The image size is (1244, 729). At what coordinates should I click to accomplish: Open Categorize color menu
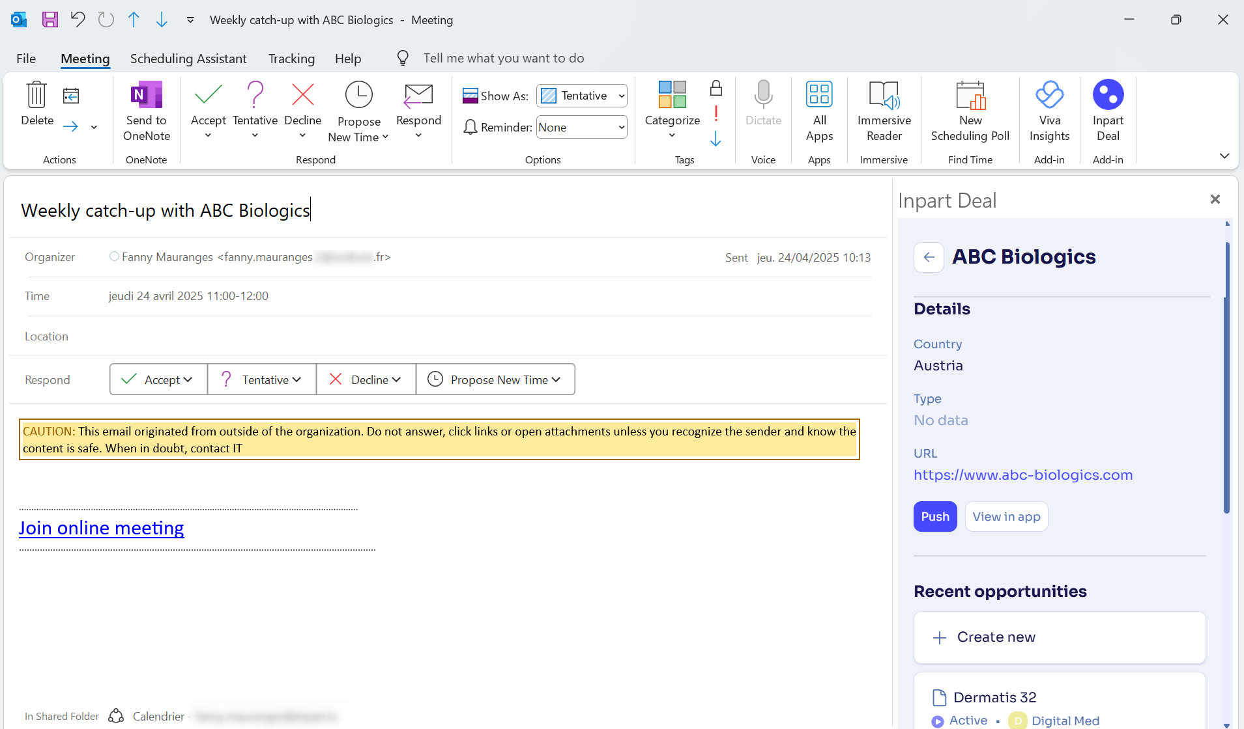pos(673,109)
